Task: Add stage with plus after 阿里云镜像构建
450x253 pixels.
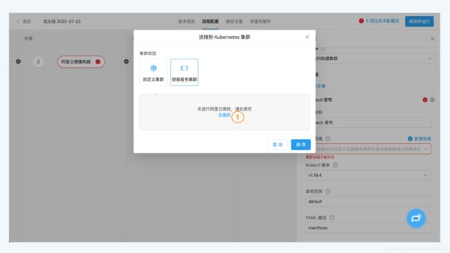Action: point(126,62)
